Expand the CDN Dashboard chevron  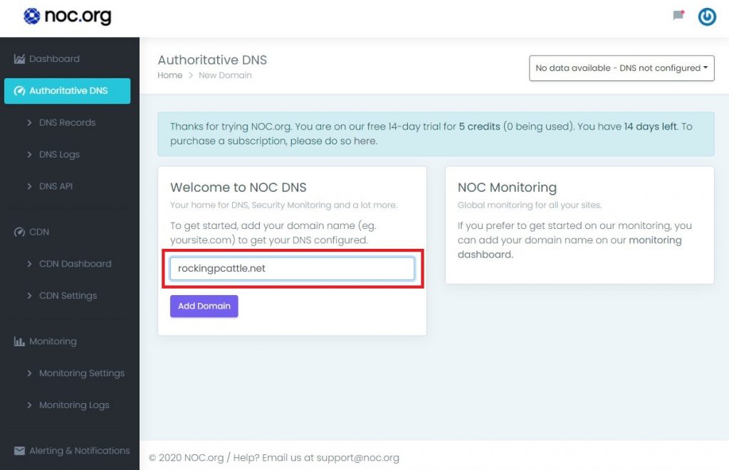(x=29, y=264)
